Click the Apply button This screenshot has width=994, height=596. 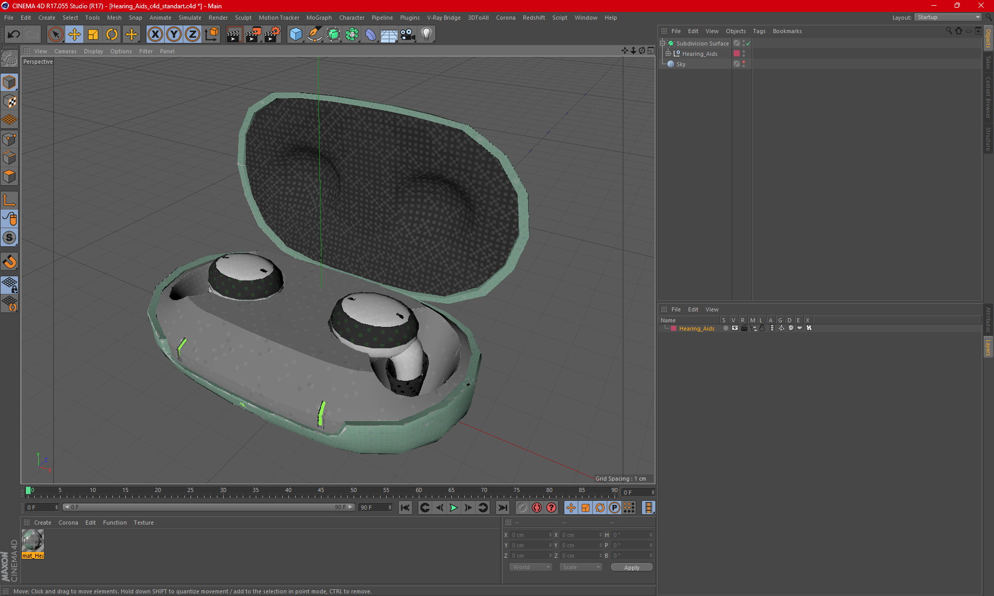tap(632, 568)
